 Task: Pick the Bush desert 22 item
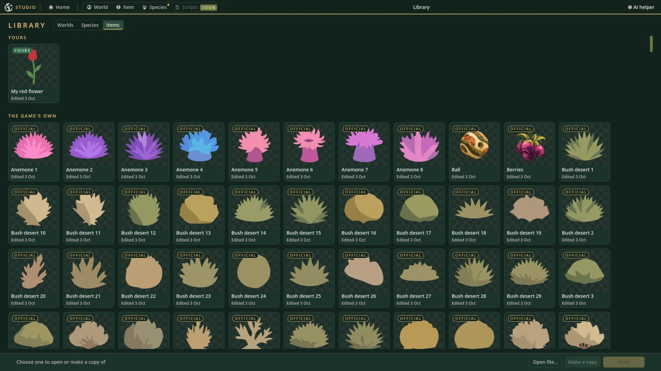click(144, 278)
